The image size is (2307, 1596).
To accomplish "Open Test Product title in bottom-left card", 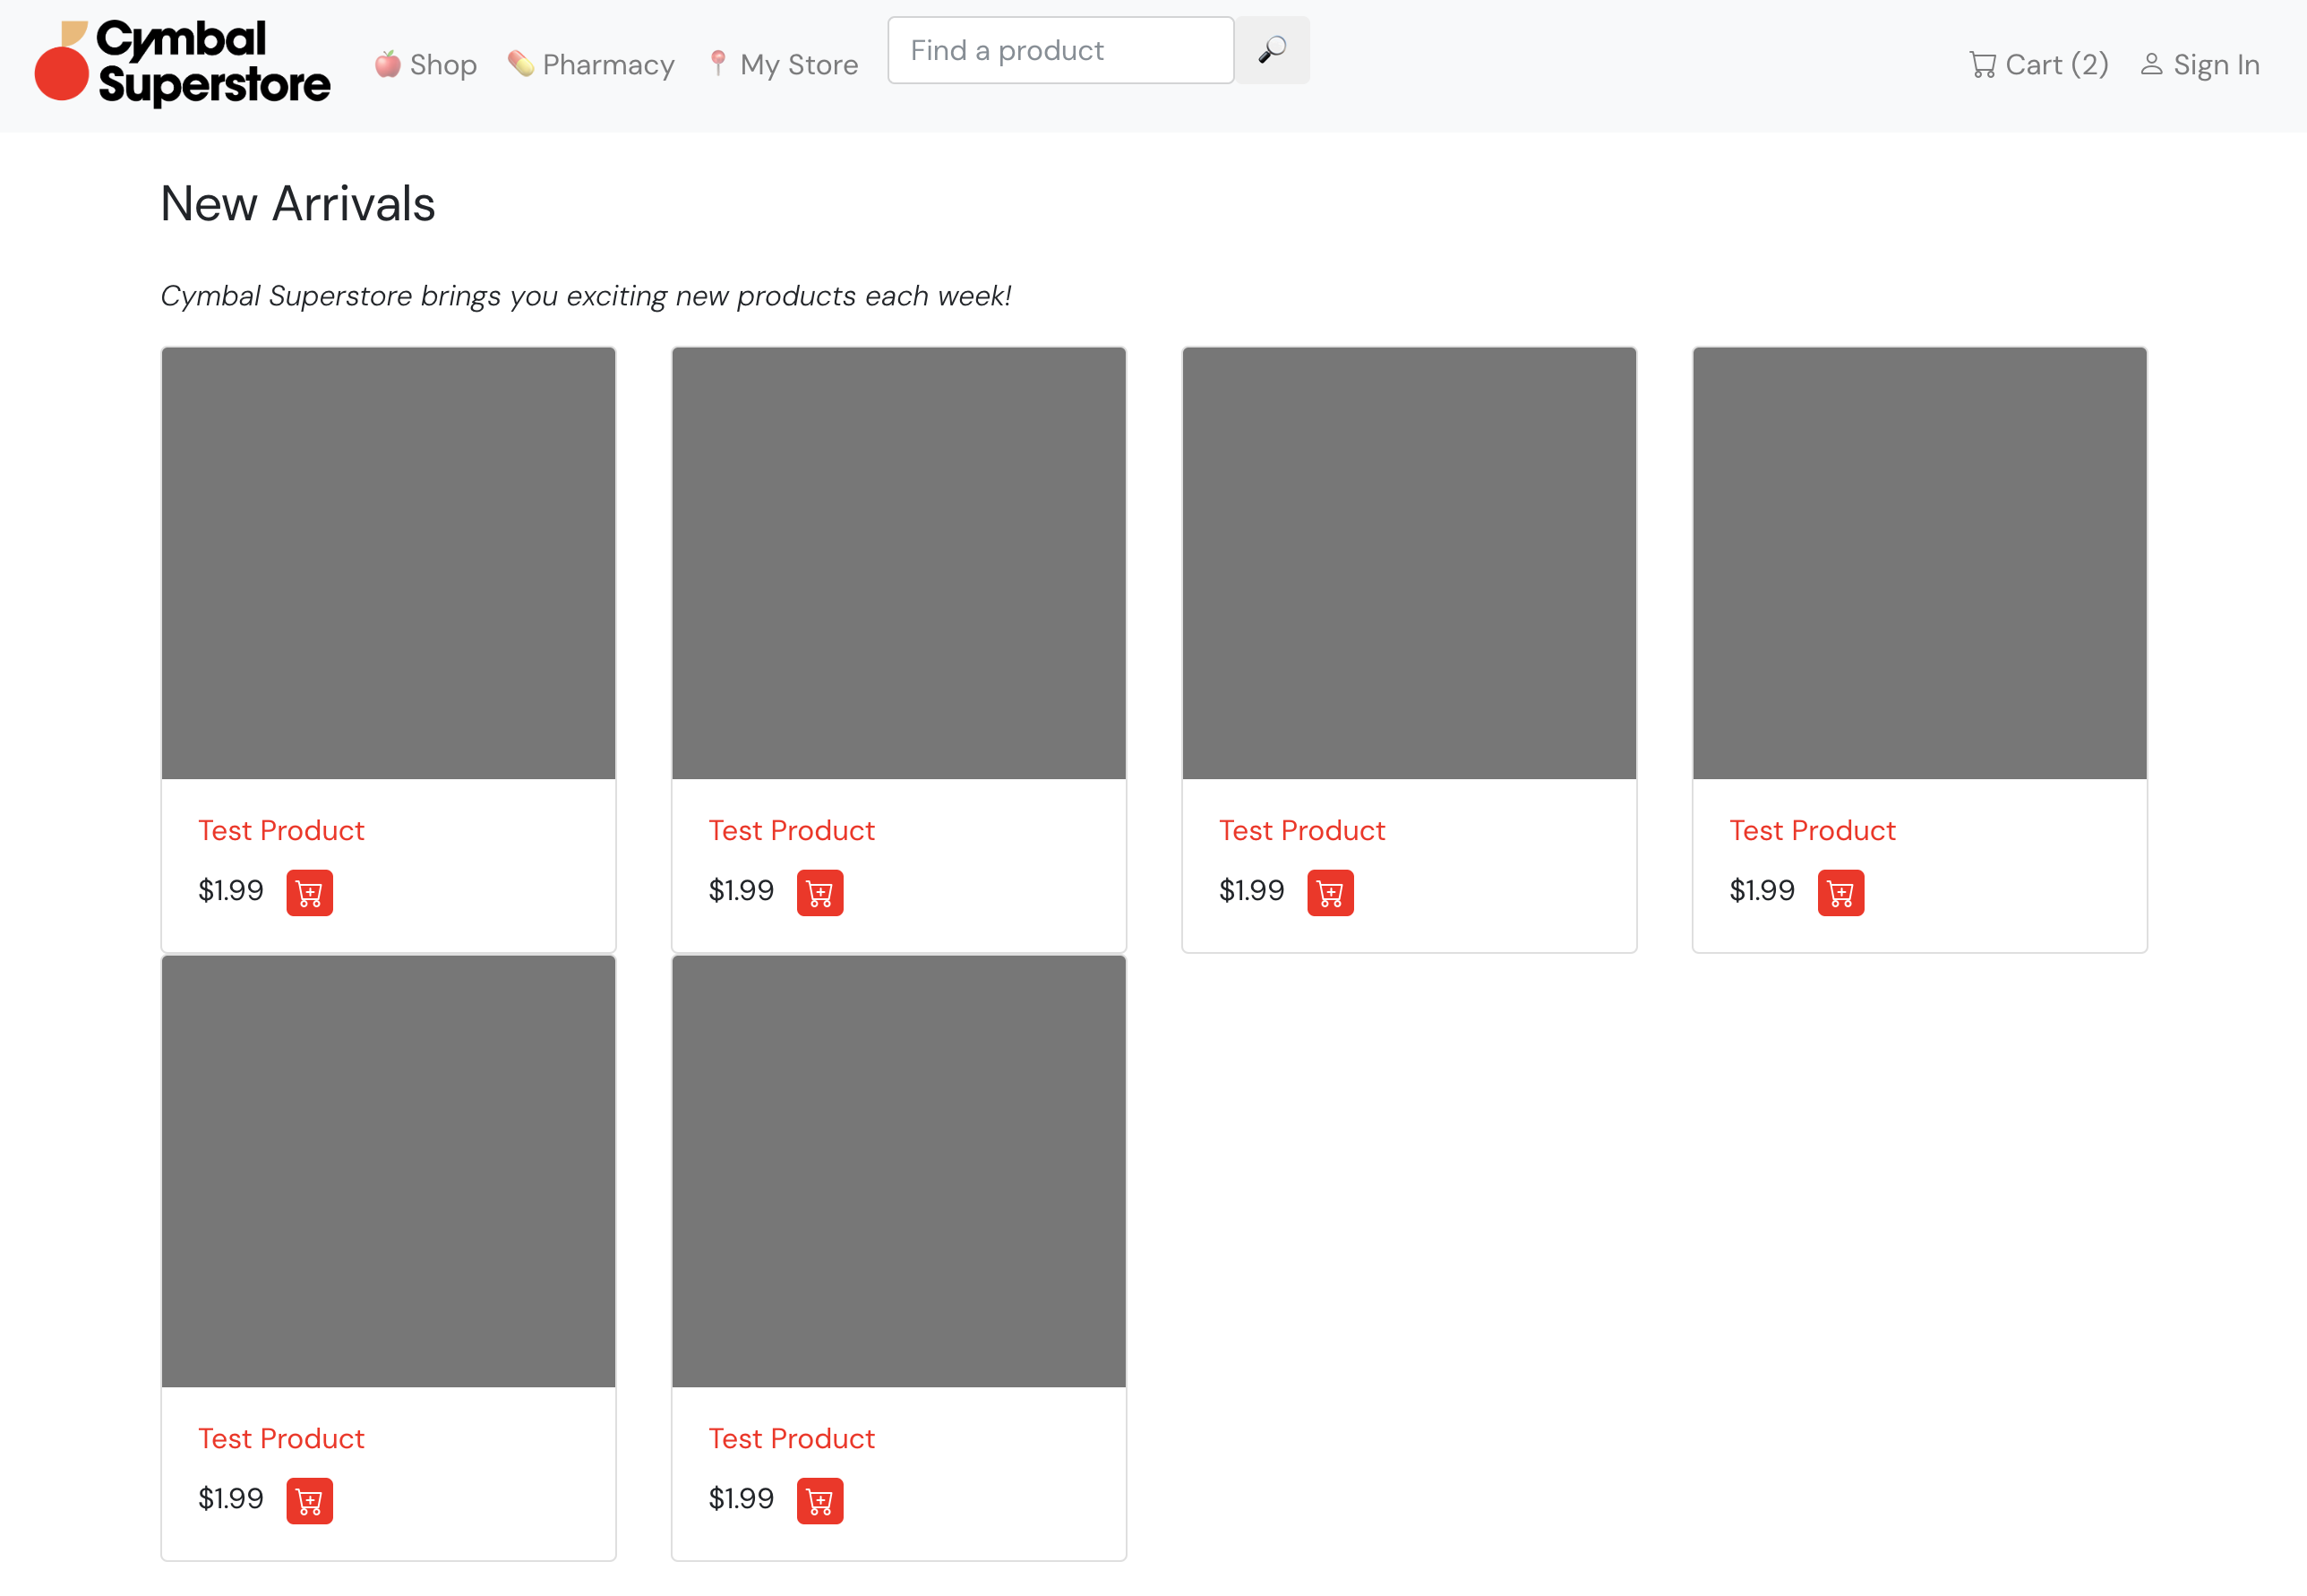I will point(281,1438).
